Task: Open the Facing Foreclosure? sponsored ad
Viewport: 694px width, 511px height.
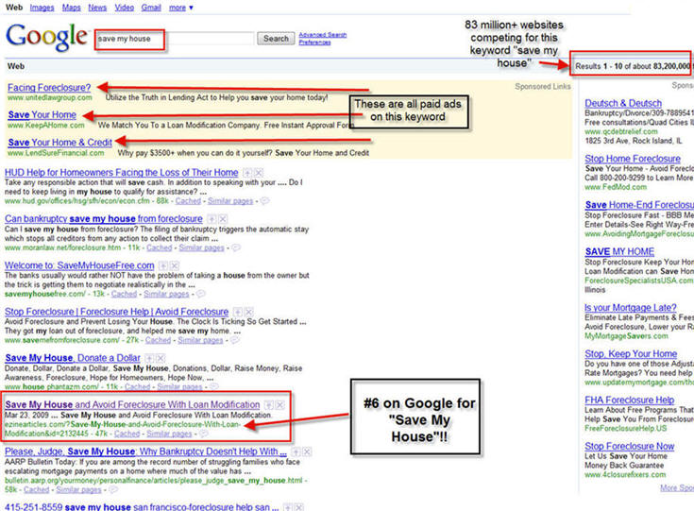Action: click(49, 88)
